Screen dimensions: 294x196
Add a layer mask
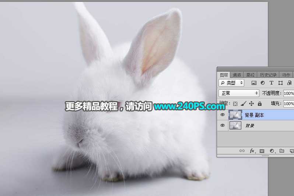(x=262, y=151)
